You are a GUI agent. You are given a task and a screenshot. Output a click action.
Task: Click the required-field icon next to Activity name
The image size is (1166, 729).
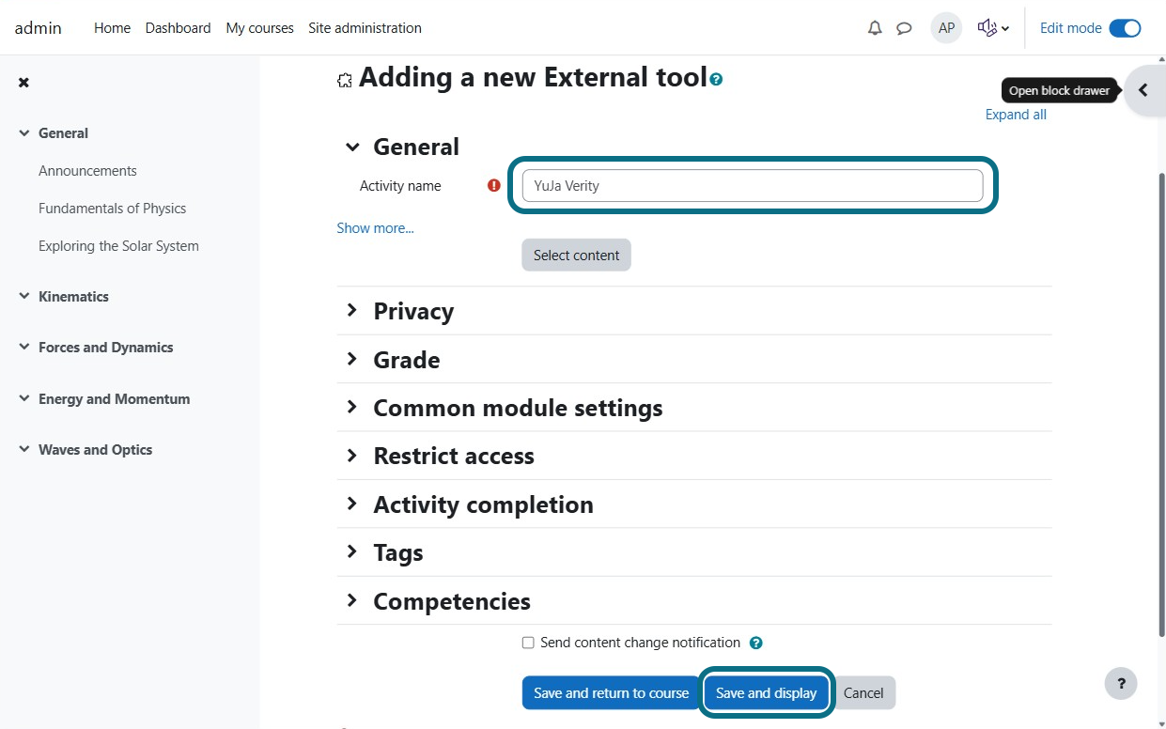click(494, 185)
